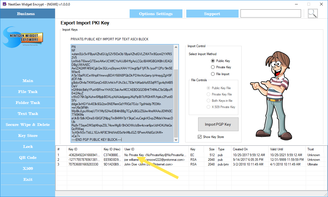Click the hex ID 9D1AD0B9... cell
This screenshot has height=197, width=328.
tap(112, 164)
